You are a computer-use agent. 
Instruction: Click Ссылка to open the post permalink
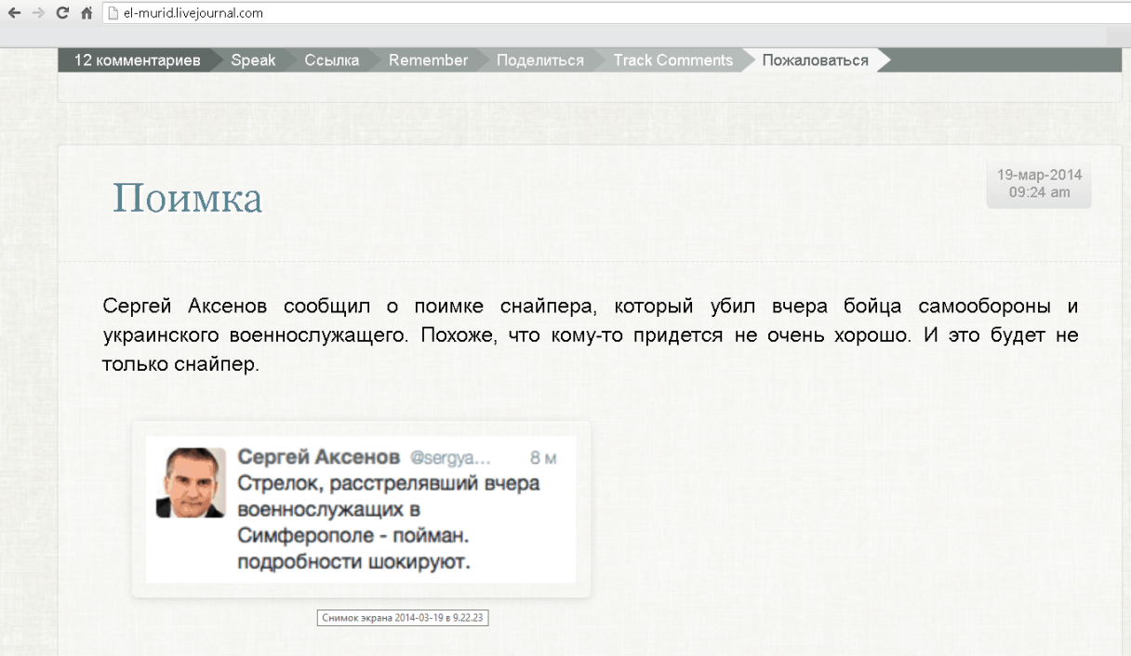pyautogui.click(x=331, y=60)
